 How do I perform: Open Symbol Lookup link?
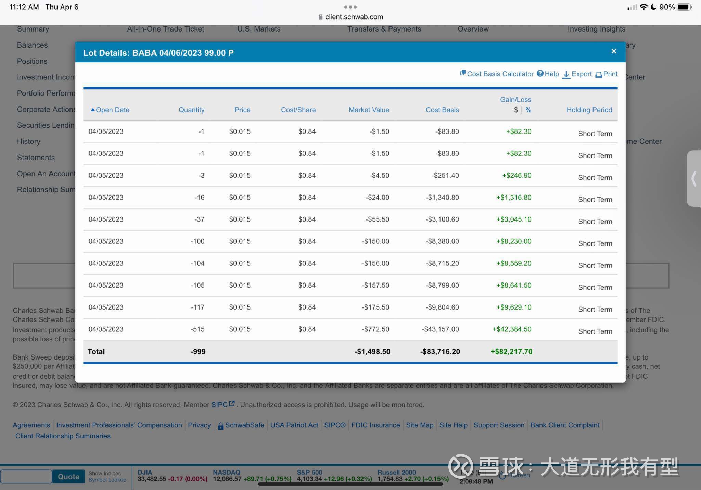(107, 480)
